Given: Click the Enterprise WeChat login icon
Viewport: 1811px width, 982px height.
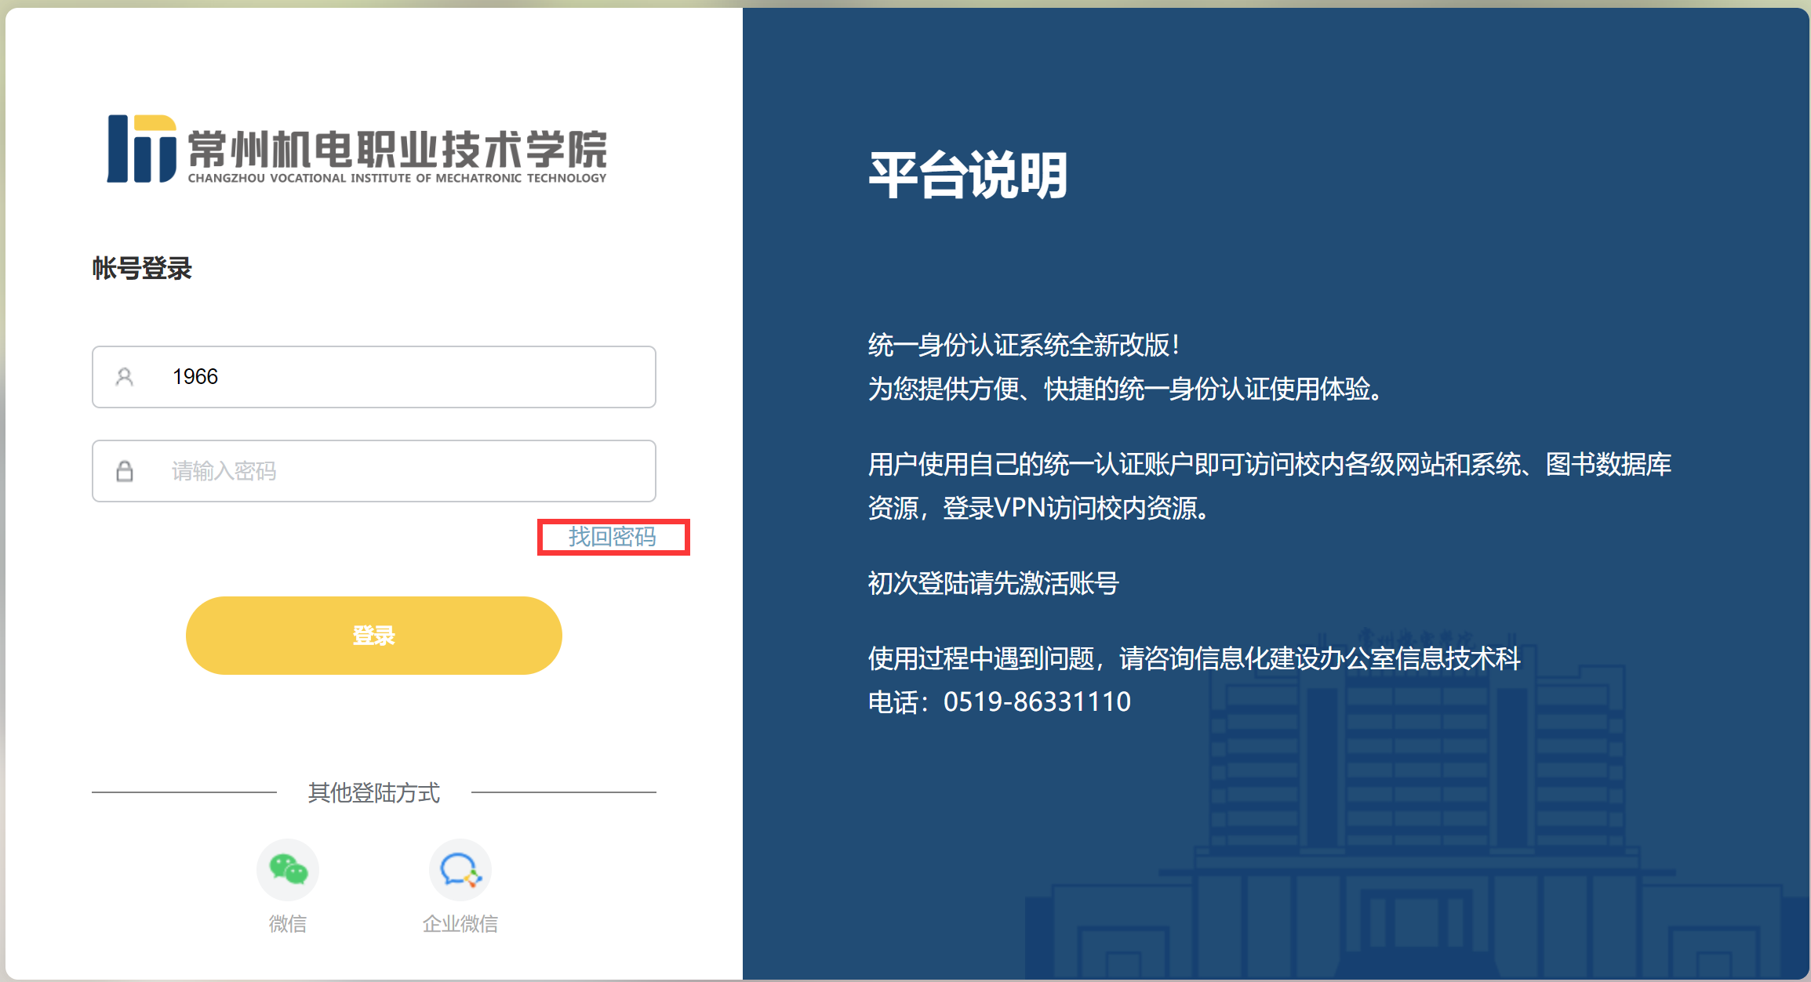Looking at the screenshot, I should point(460,870).
